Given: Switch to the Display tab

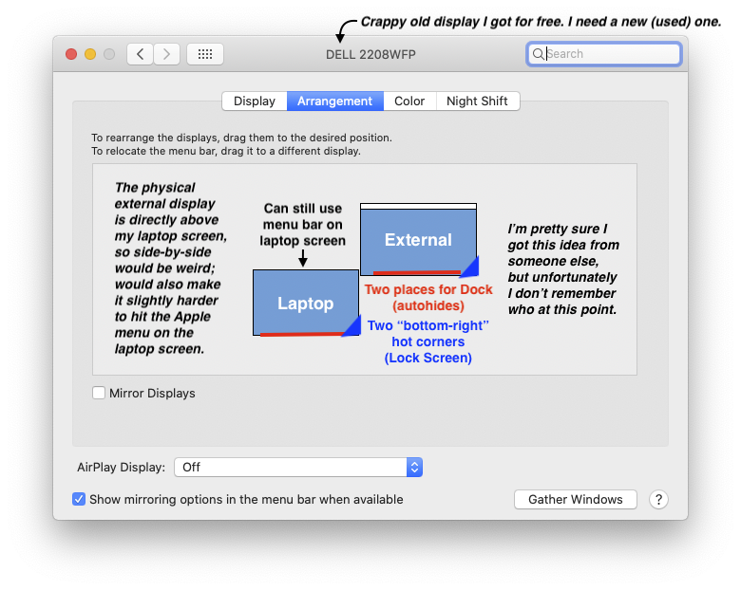Looking at the screenshot, I should [x=255, y=101].
